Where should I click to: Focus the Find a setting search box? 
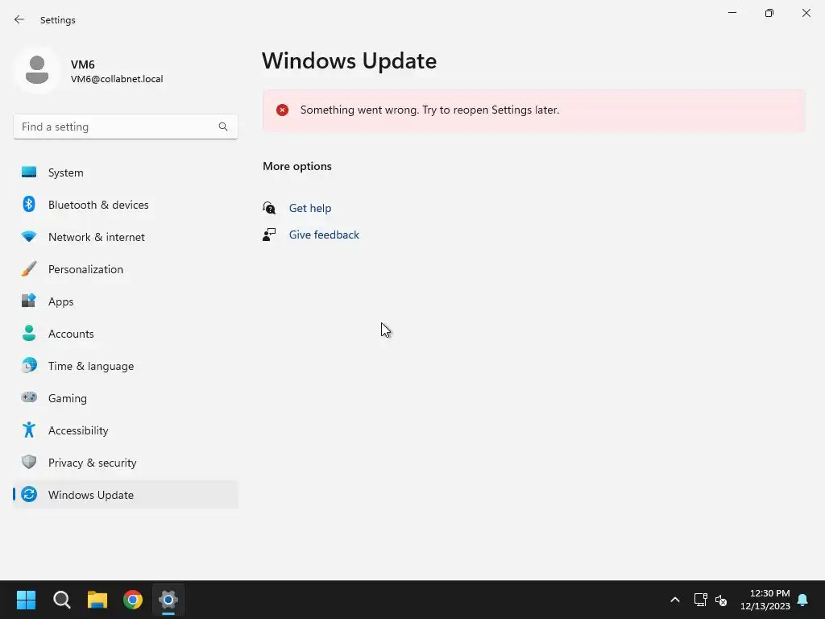click(x=125, y=127)
